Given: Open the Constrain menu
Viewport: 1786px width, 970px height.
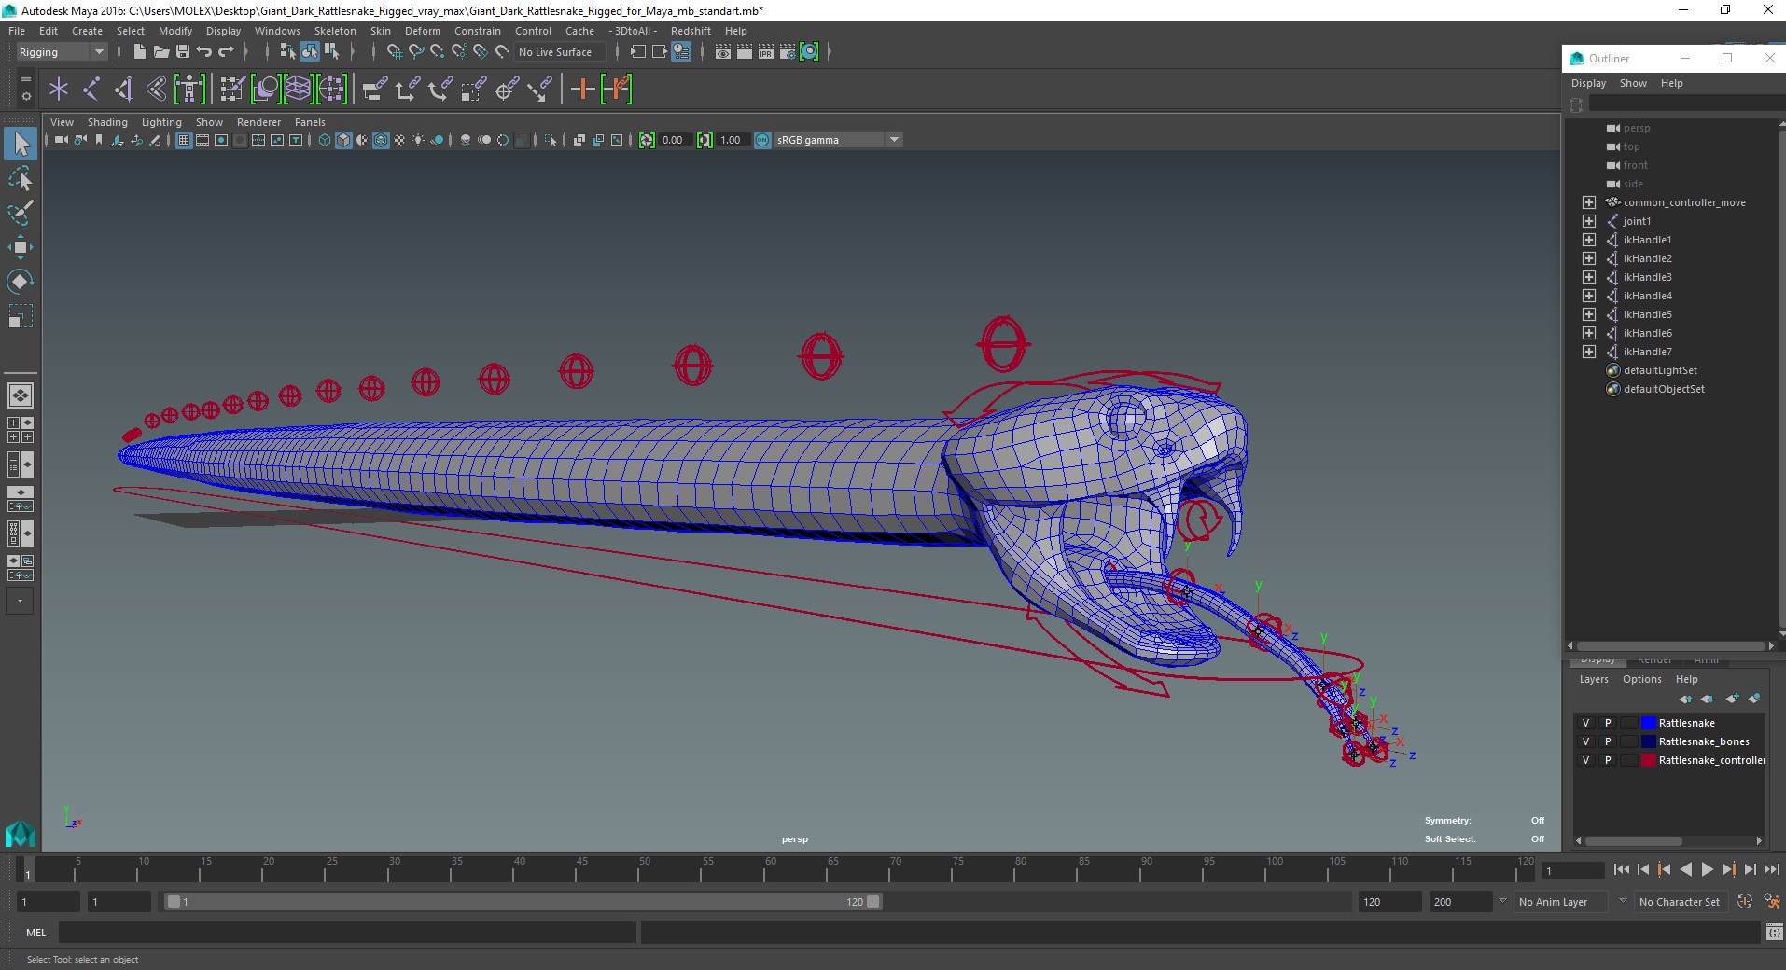Looking at the screenshot, I should click(x=477, y=31).
